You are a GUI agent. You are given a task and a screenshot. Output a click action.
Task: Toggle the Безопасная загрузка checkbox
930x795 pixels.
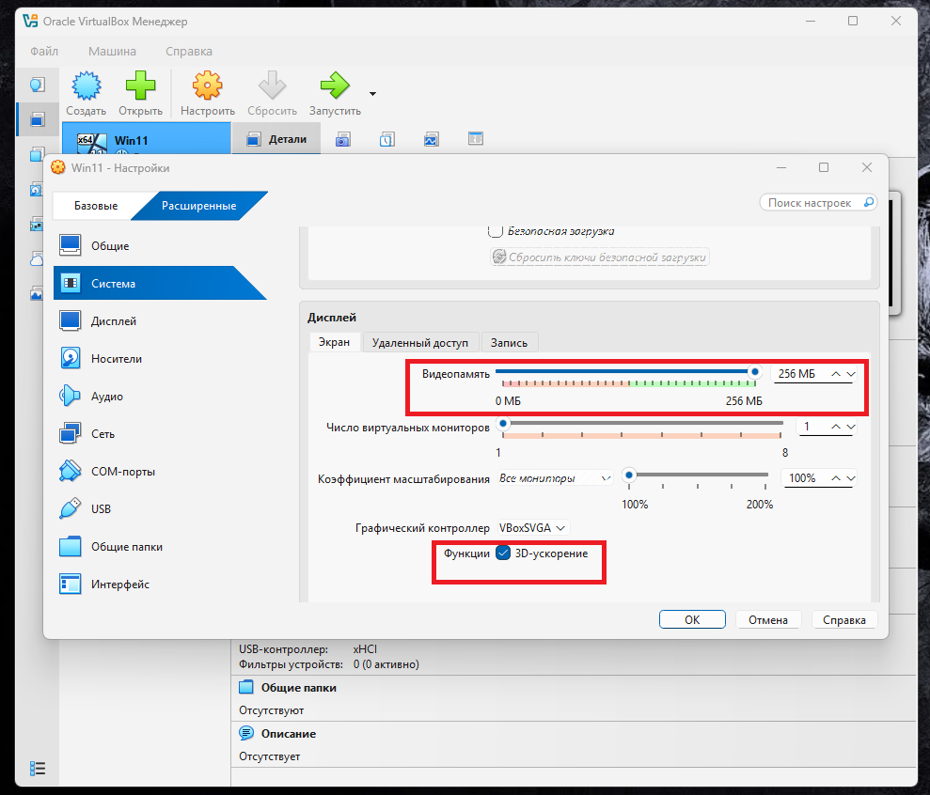496,231
